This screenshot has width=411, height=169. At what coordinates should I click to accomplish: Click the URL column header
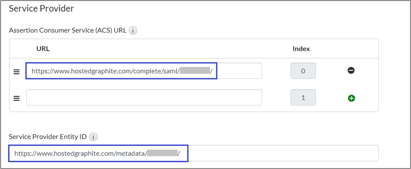coord(43,49)
